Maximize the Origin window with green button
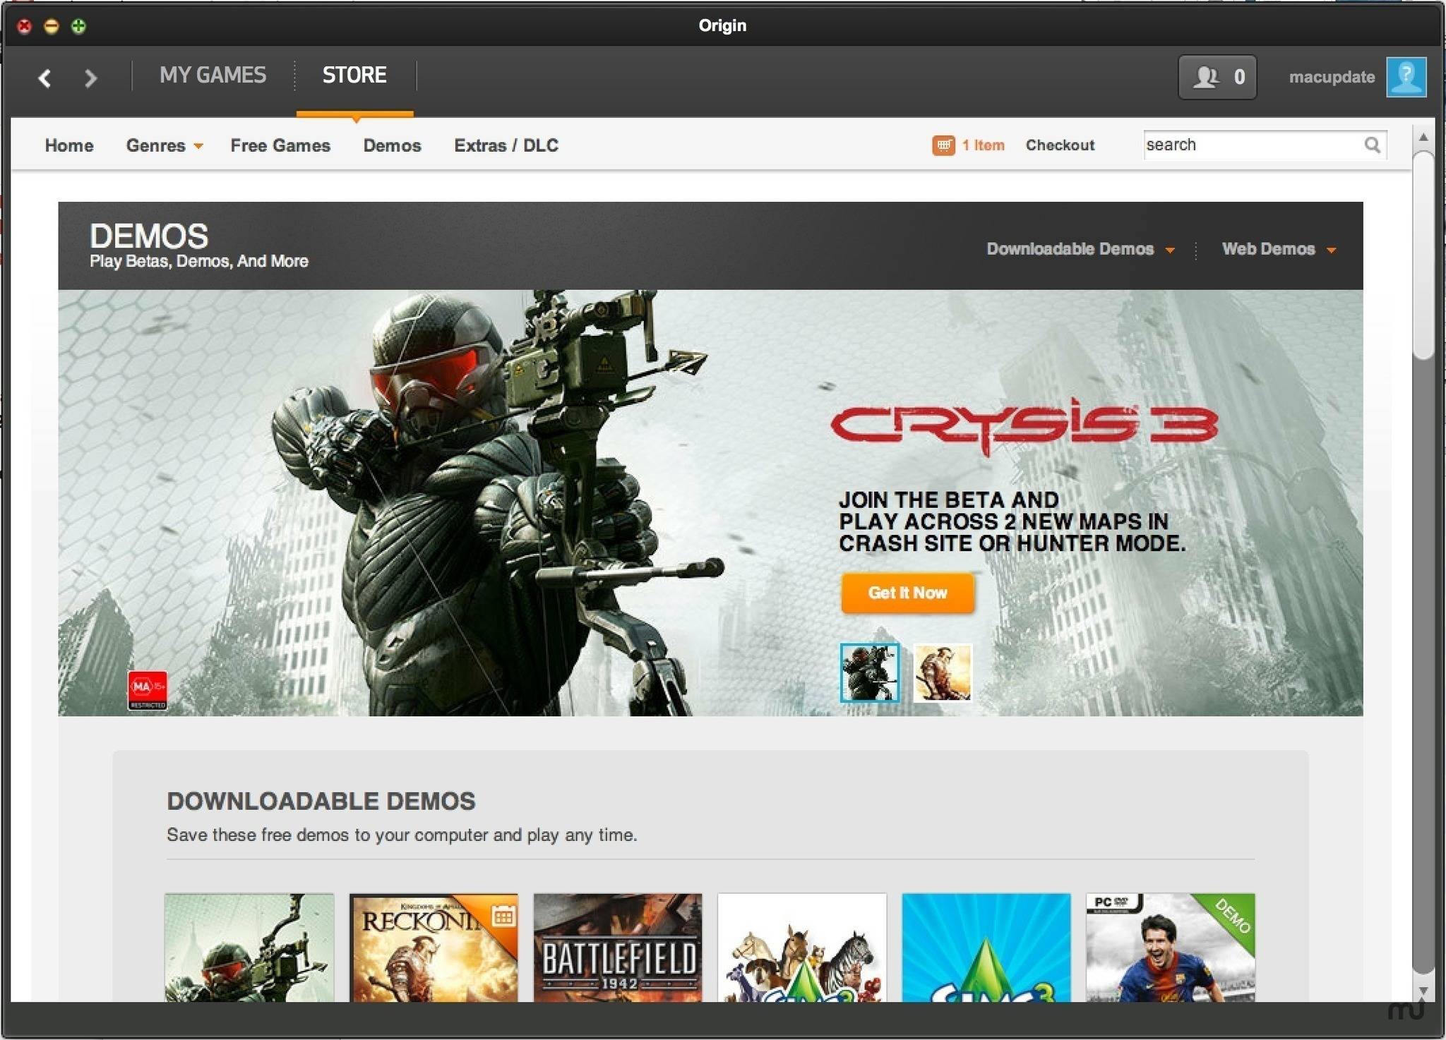1446x1040 pixels. [78, 26]
